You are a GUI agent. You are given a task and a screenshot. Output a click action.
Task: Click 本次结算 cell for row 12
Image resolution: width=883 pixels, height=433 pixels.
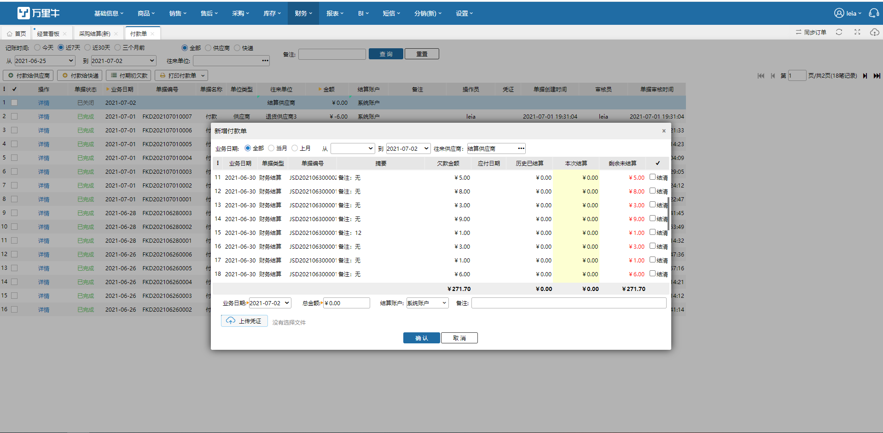point(576,191)
